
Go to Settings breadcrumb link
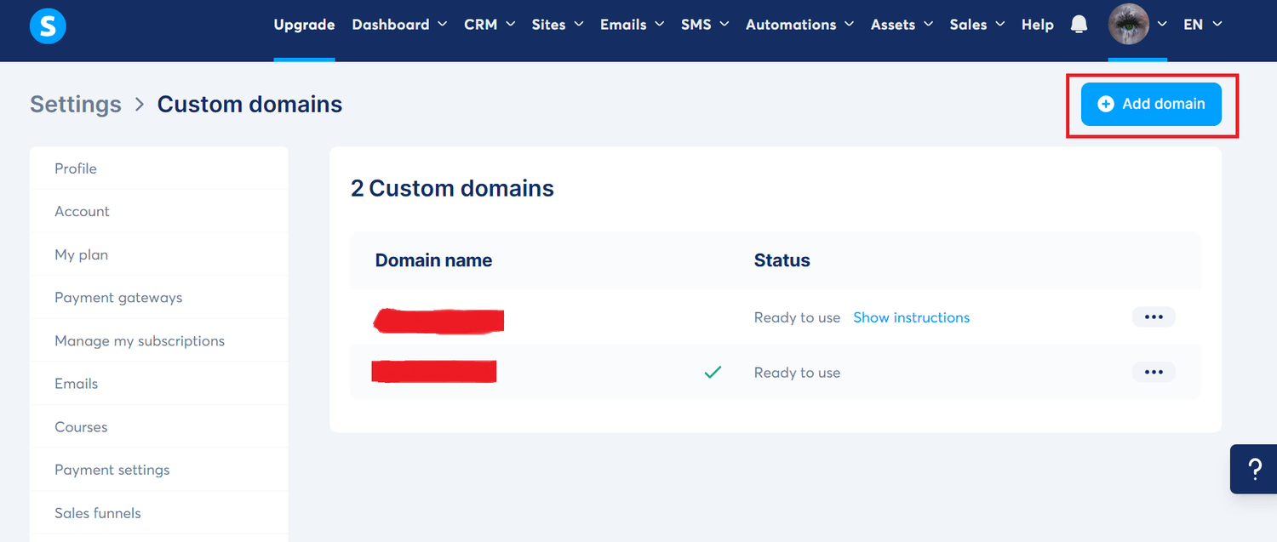coord(76,105)
